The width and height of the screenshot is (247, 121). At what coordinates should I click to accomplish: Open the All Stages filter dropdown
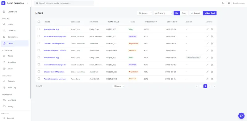tap(145, 13)
